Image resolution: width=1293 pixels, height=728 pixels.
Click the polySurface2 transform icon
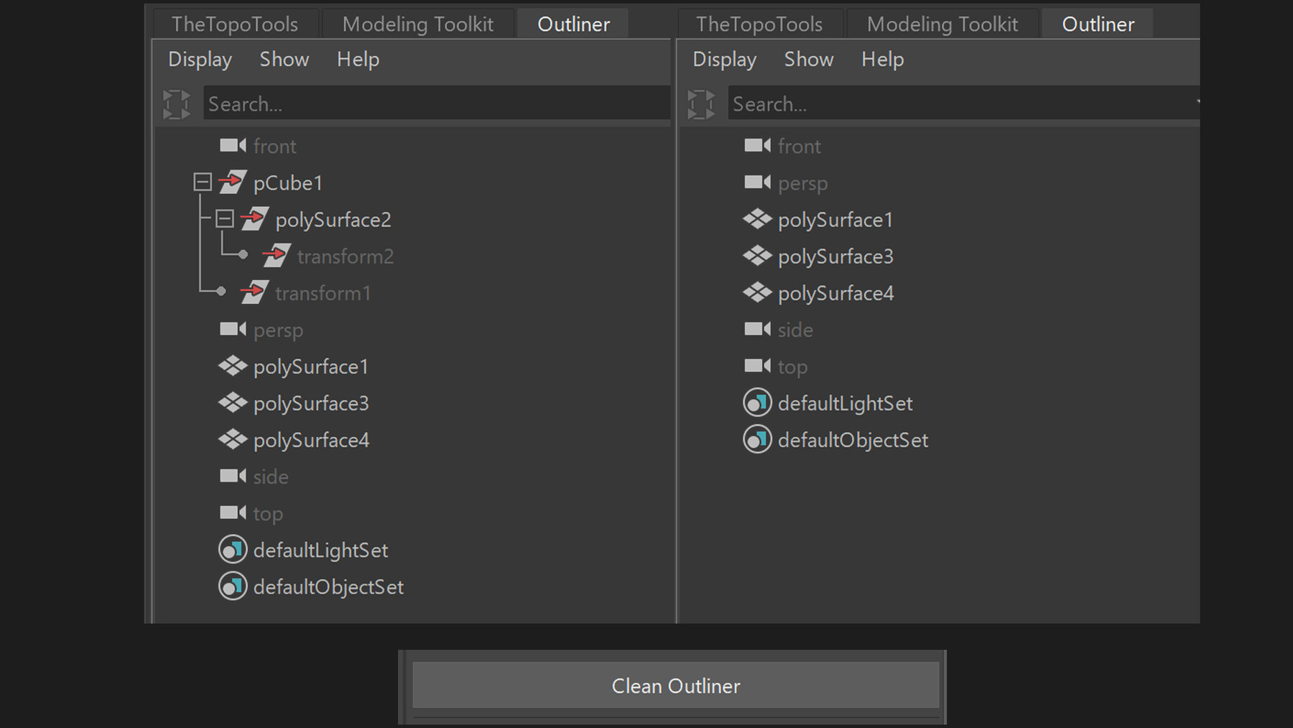(256, 219)
